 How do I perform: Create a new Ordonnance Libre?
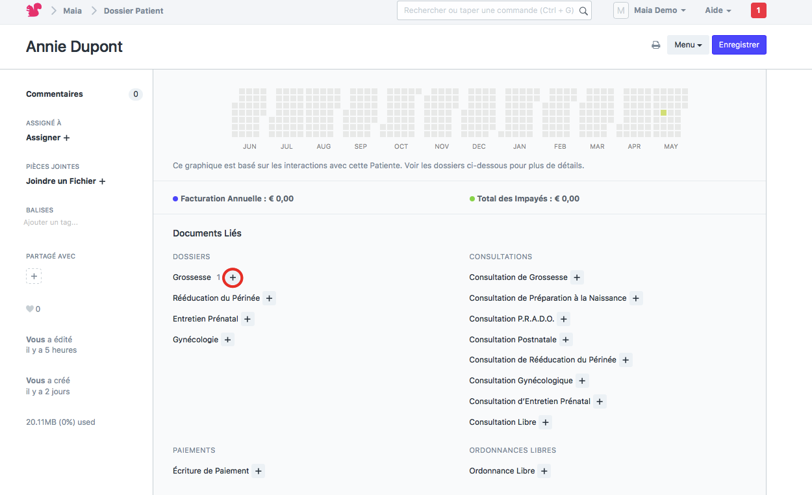544,471
